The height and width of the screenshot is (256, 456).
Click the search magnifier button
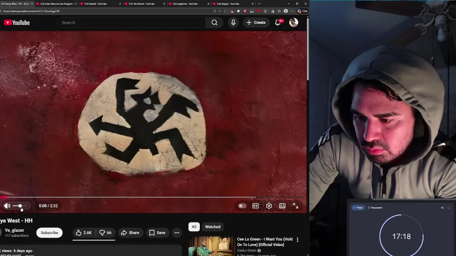coord(214,22)
